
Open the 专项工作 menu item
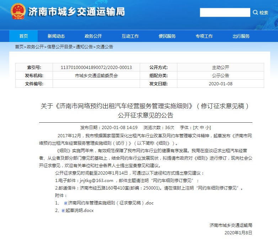(204, 36)
